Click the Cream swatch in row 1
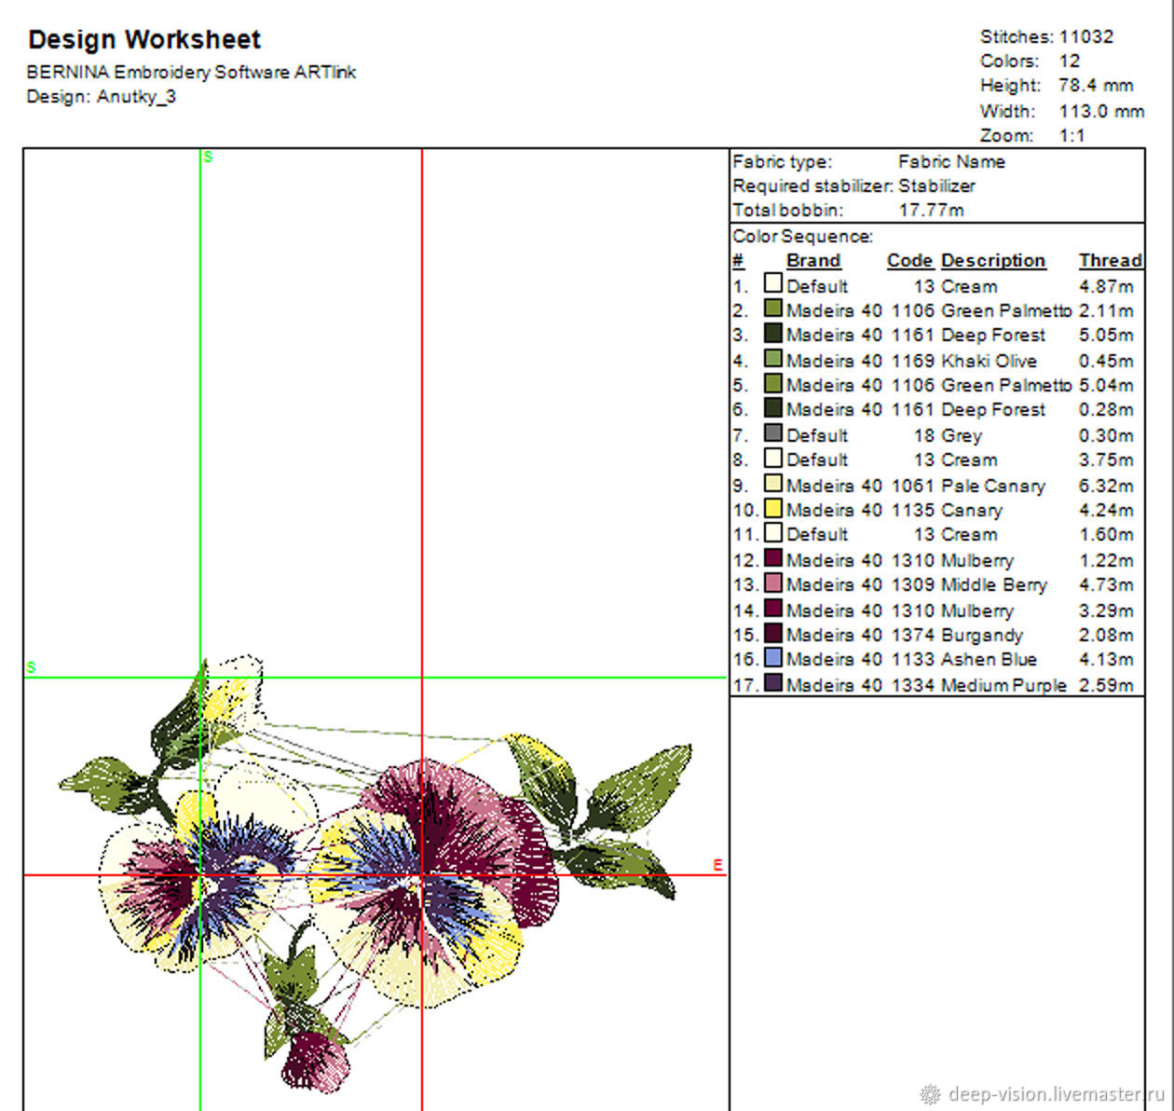Screen dimensions: 1174x1111 [772, 282]
